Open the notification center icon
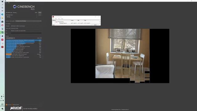The image size is (197, 111). click(x=2, y=109)
